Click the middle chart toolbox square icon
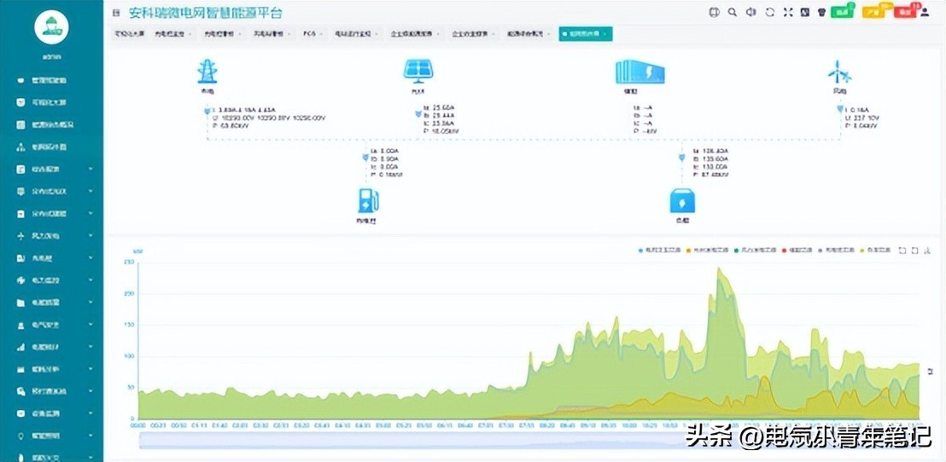Screen dimensions: 946x462 tap(914, 250)
